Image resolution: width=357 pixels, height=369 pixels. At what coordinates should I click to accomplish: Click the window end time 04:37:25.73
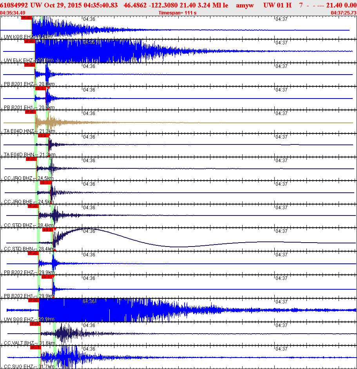coord(344,13)
